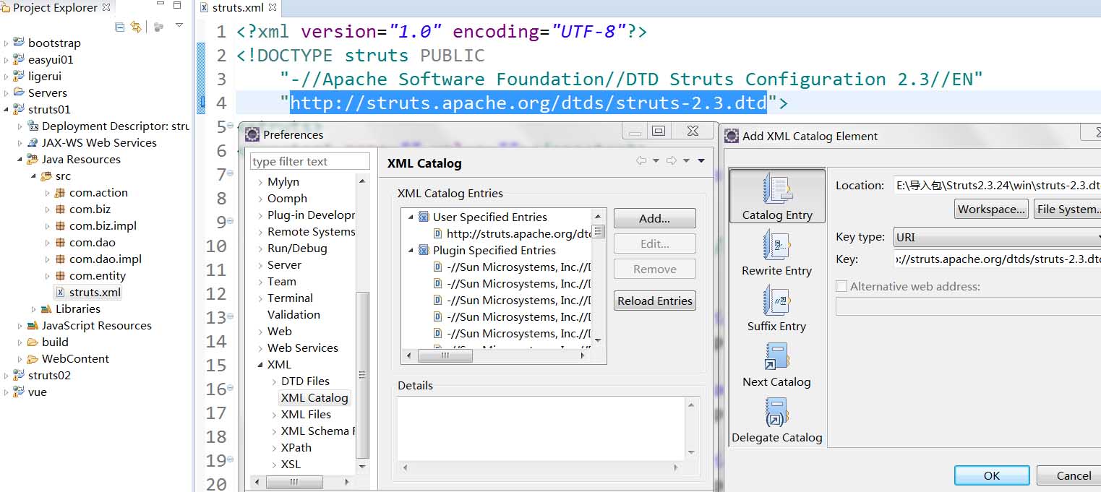Go forward in Preferences page history
The image size is (1101, 492).
click(672, 161)
